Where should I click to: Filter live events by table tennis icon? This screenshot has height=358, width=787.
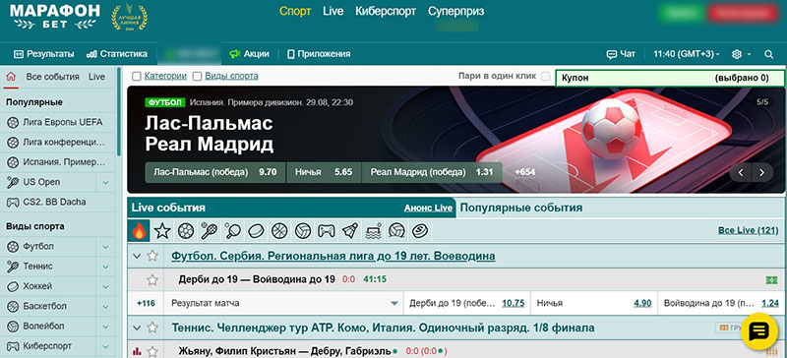pos(232,231)
